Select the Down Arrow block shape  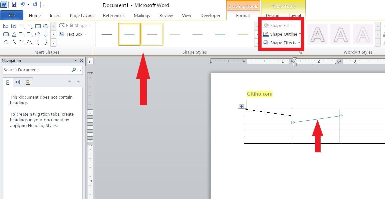pyautogui.click(x=46, y=34)
